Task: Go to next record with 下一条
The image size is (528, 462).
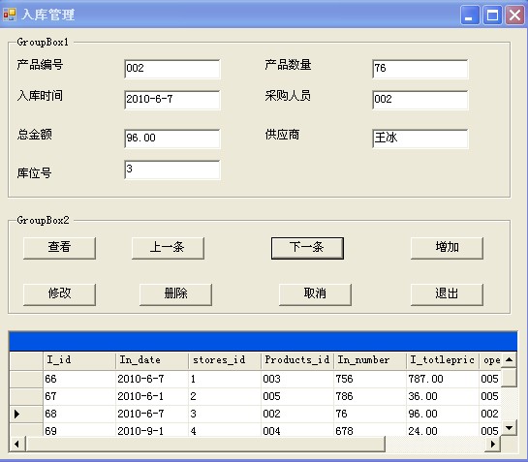Action: tap(307, 248)
